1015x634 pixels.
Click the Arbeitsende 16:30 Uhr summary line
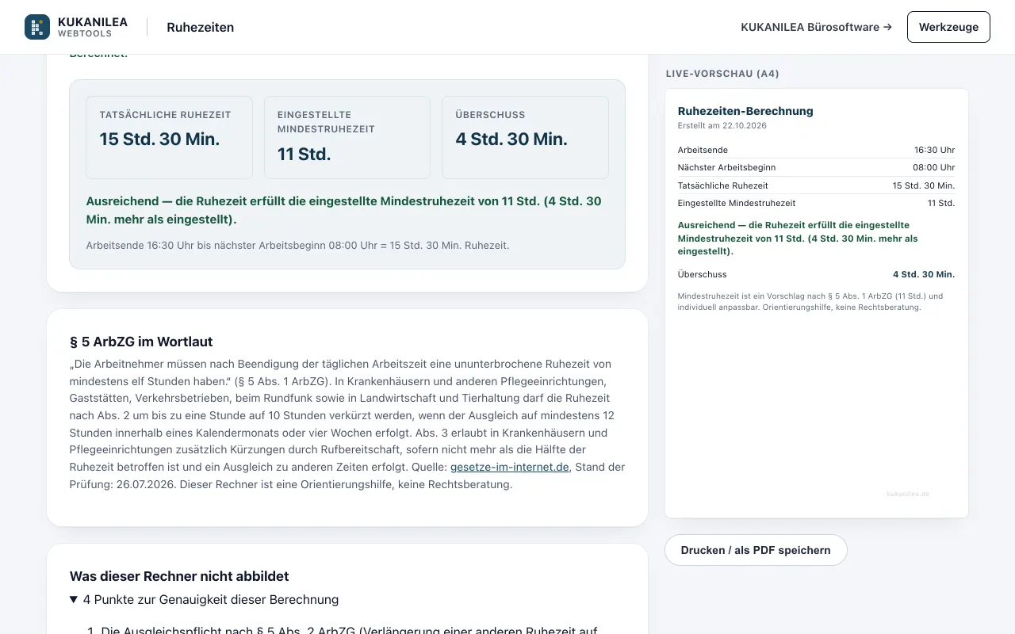coord(297,245)
